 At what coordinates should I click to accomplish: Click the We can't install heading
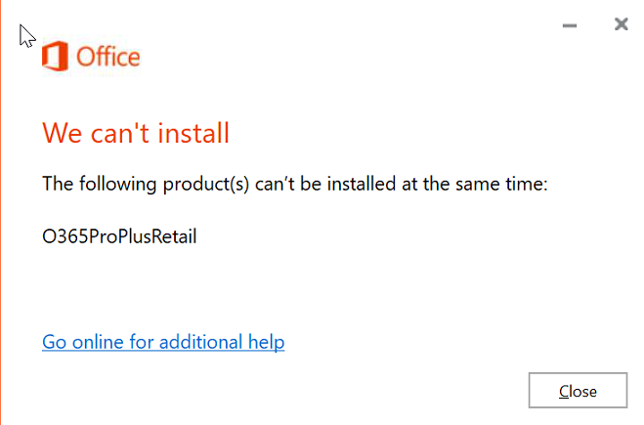point(136,132)
